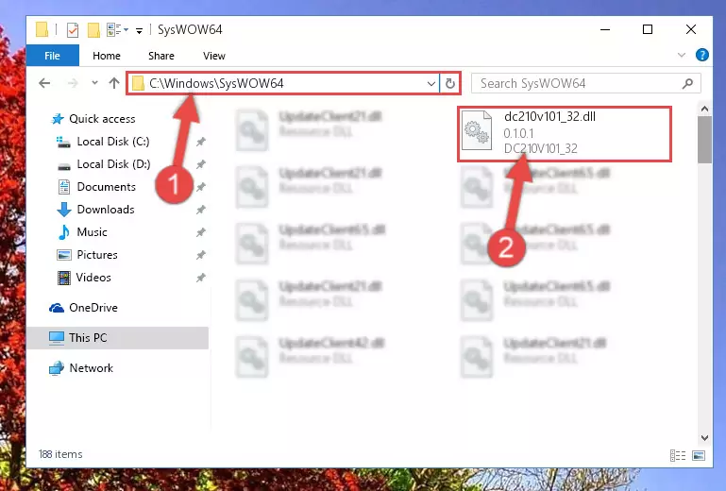Screen dimensions: 726x491
Task: Expand the ribbon with the chevron
Action: coord(681,55)
